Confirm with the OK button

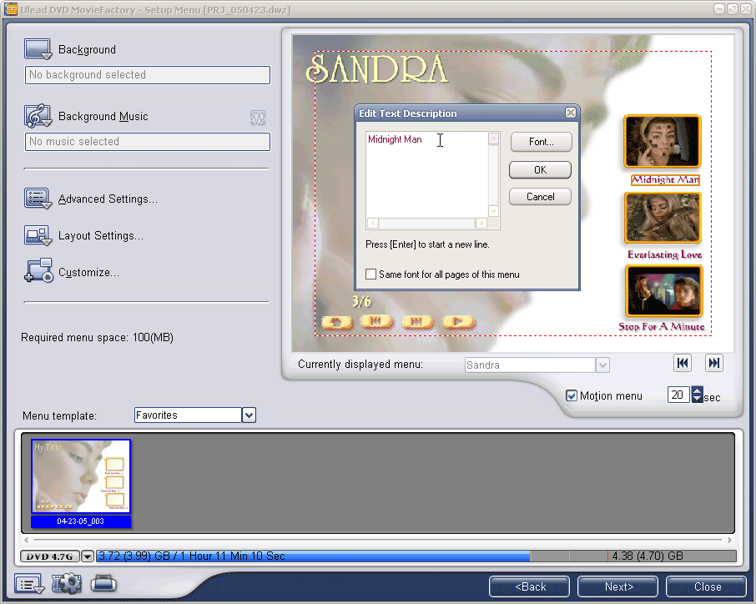[540, 169]
